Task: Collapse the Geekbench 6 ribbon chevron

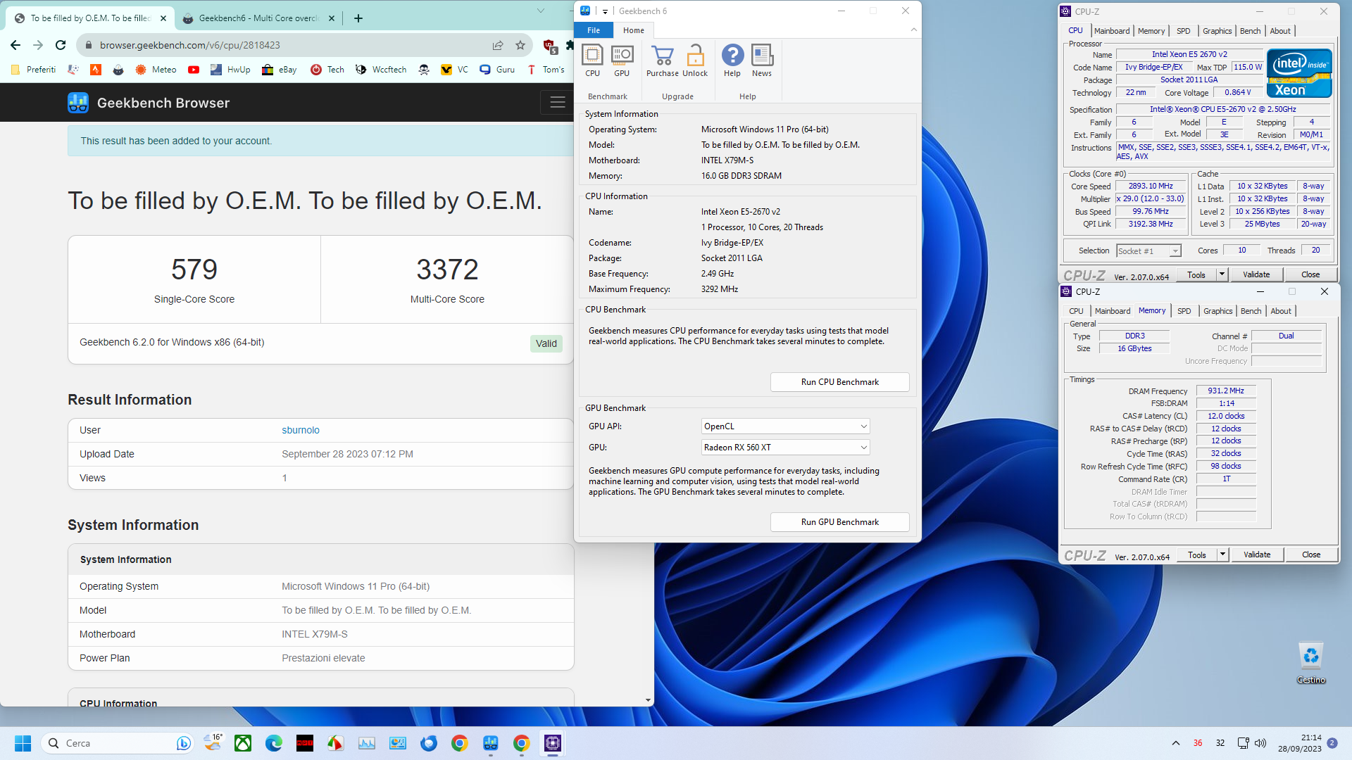Action: point(913,30)
